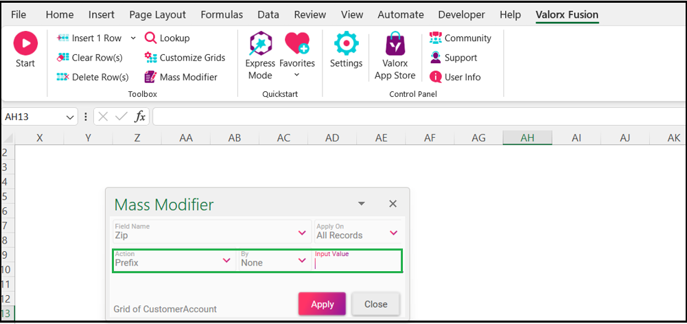Open the View tab
This screenshot has height=324, width=687.
click(x=352, y=14)
